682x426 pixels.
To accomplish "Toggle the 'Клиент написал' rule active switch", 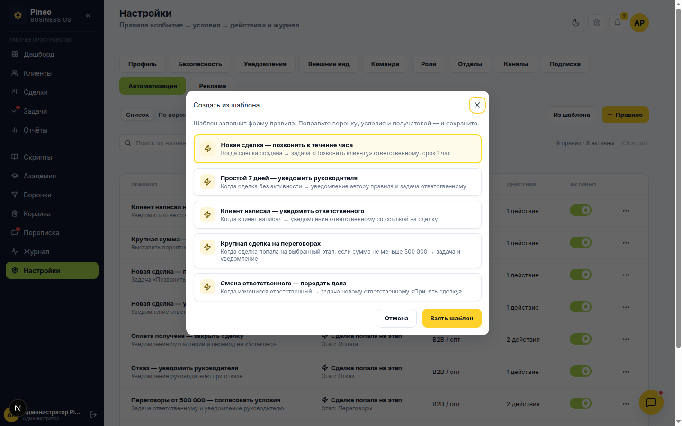I will click(x=581, y=210).
